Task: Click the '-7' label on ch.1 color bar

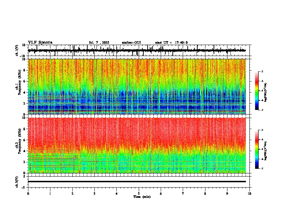Action: point(262,110)
